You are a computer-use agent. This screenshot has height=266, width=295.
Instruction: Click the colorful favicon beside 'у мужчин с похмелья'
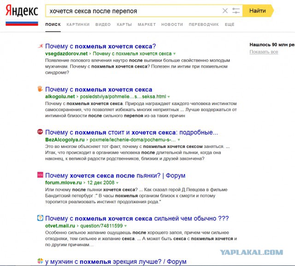40,261
